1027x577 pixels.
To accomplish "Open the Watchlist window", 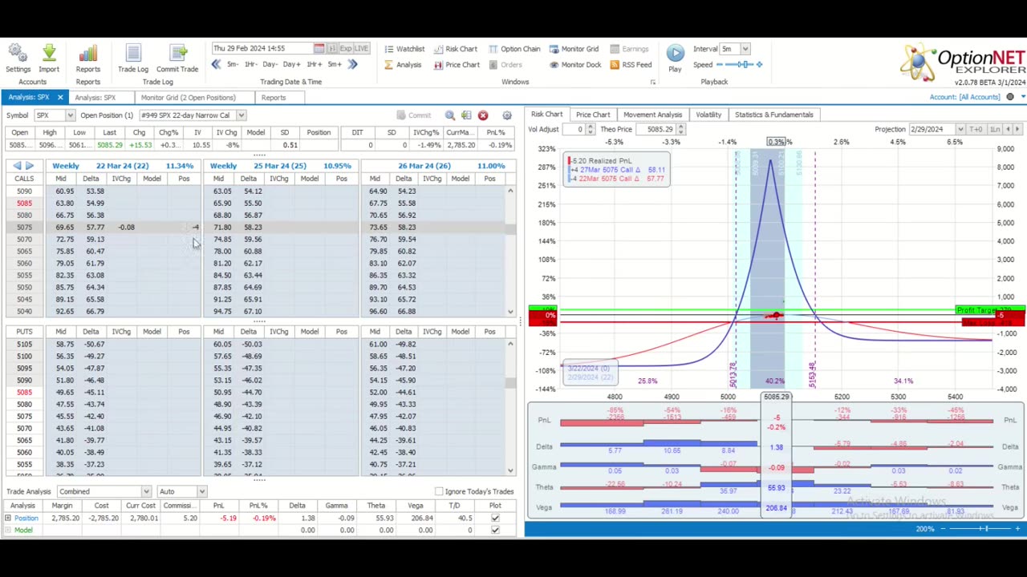I will [404, 49].
